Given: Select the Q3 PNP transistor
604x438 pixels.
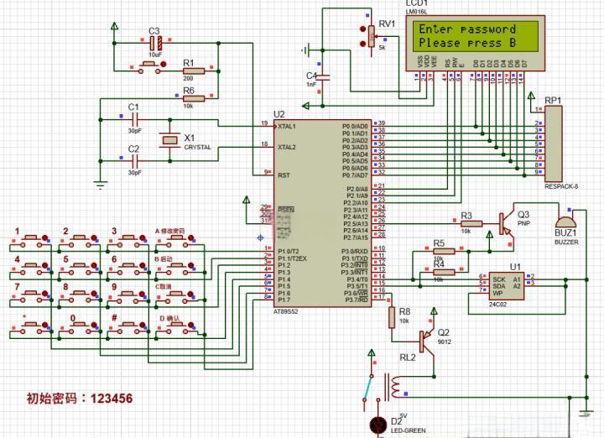Looking at the screenshot, I should click(505, 224).
